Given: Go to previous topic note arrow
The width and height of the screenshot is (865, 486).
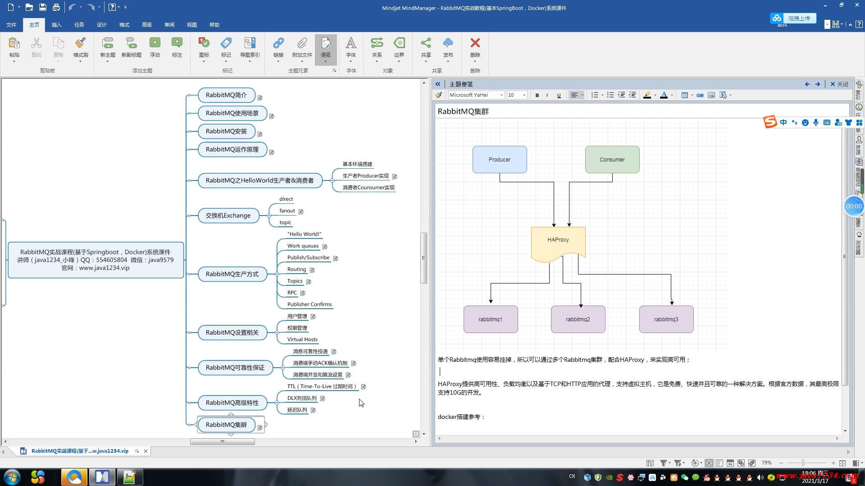Looking at the screenshot, I should pos(807,84).
